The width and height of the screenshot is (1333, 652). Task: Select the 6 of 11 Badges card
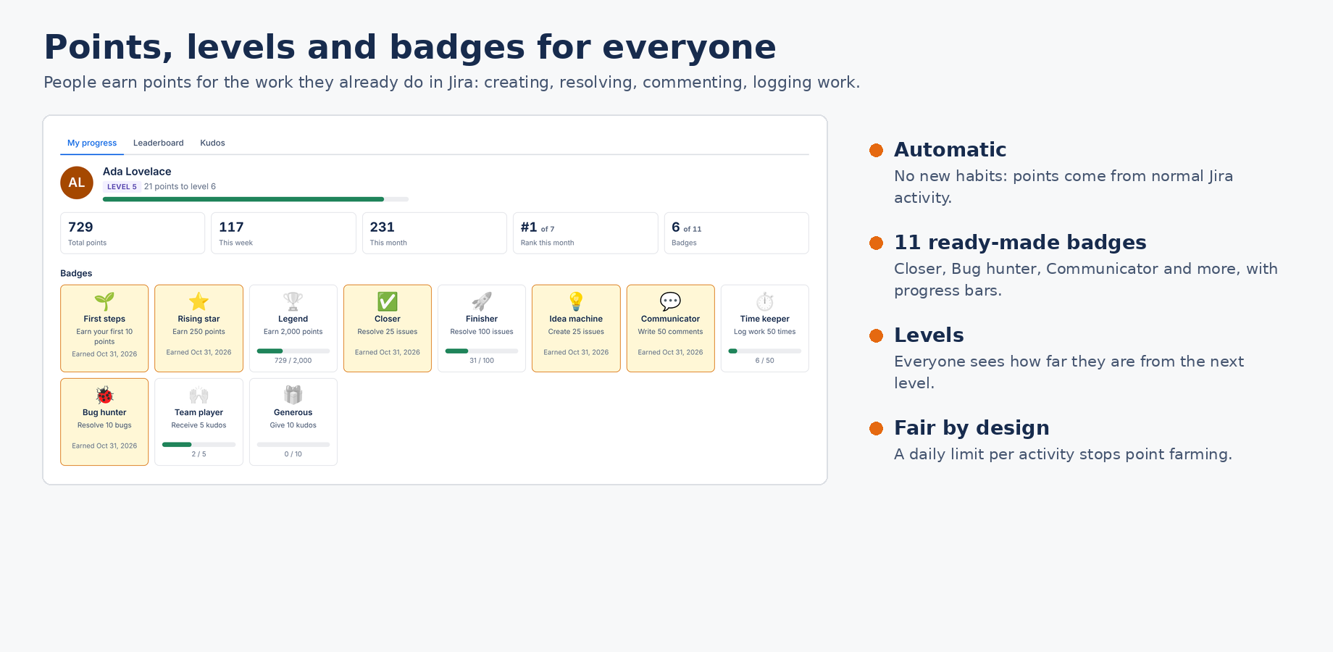(736, 233)
